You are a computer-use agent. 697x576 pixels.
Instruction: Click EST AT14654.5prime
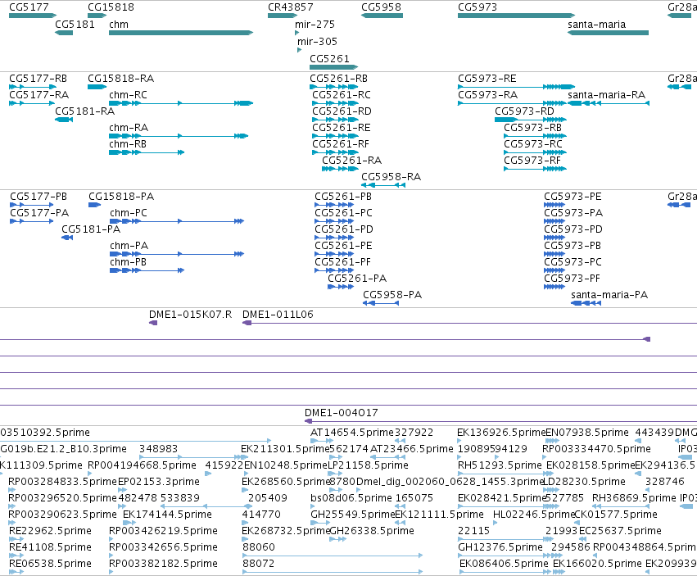click(x=352, y=433)
